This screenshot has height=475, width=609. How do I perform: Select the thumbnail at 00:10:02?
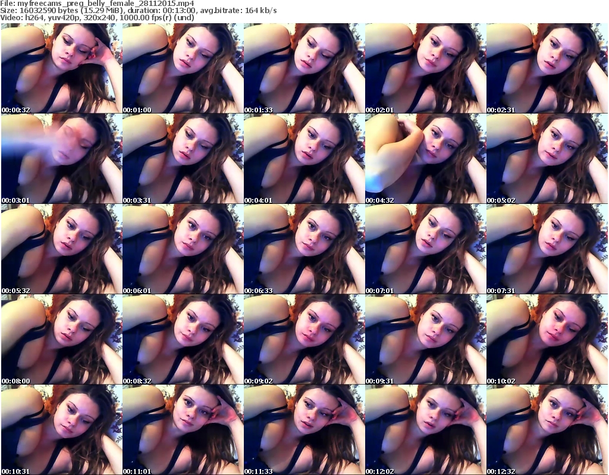[547, 339]
